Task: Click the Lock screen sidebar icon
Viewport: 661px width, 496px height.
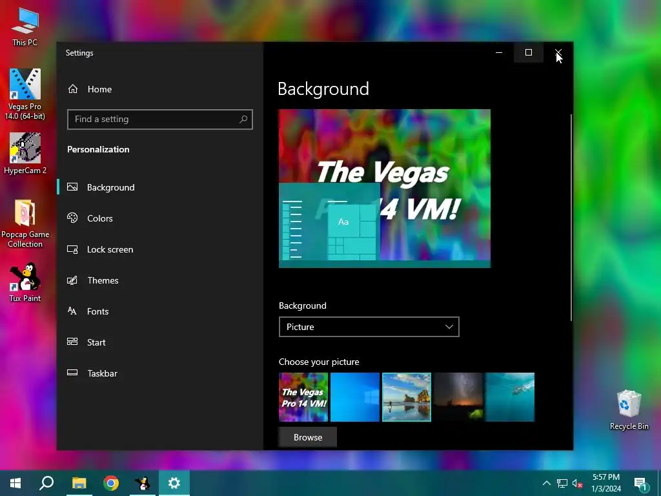Action: pyautogui.click(x=72, y=249)
